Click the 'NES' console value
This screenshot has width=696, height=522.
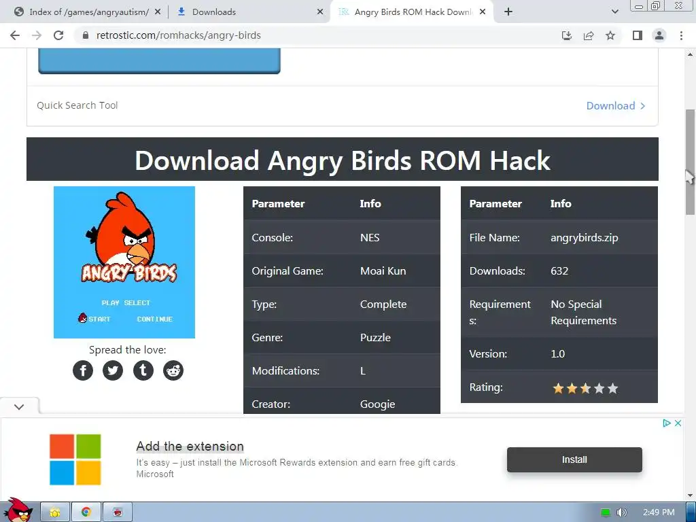370,237
